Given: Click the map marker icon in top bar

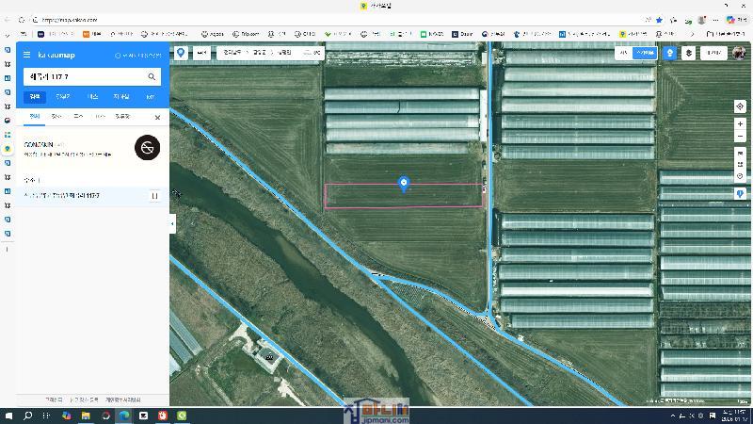Looking at the screenshot, I should [x=181, y=54].
